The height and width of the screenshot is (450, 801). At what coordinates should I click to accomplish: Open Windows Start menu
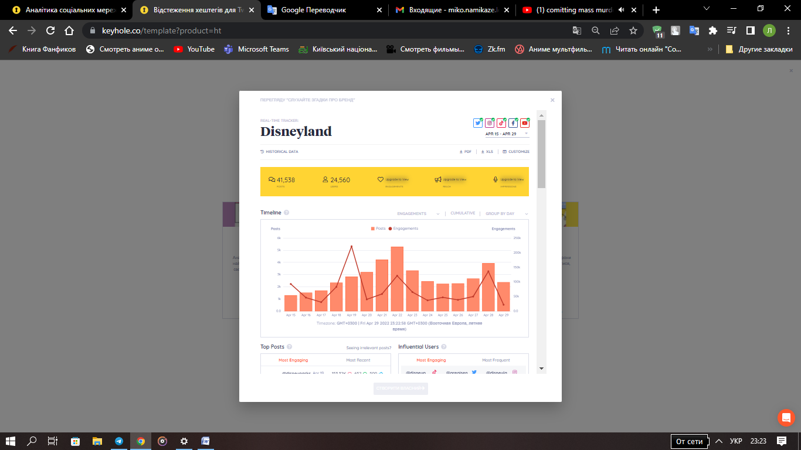coord(11,441)
